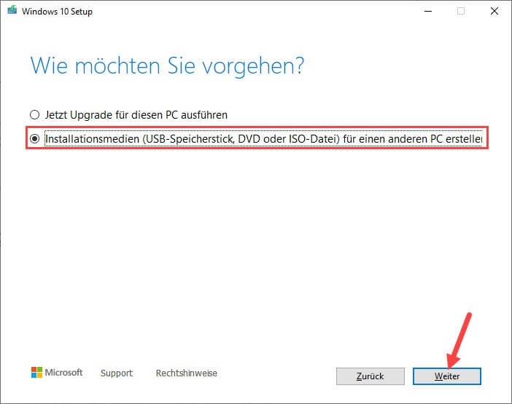Click the 'Windows 10 Setup' title text
The width and height of the screenshot is (512, 404).
[x=57, y=12]
